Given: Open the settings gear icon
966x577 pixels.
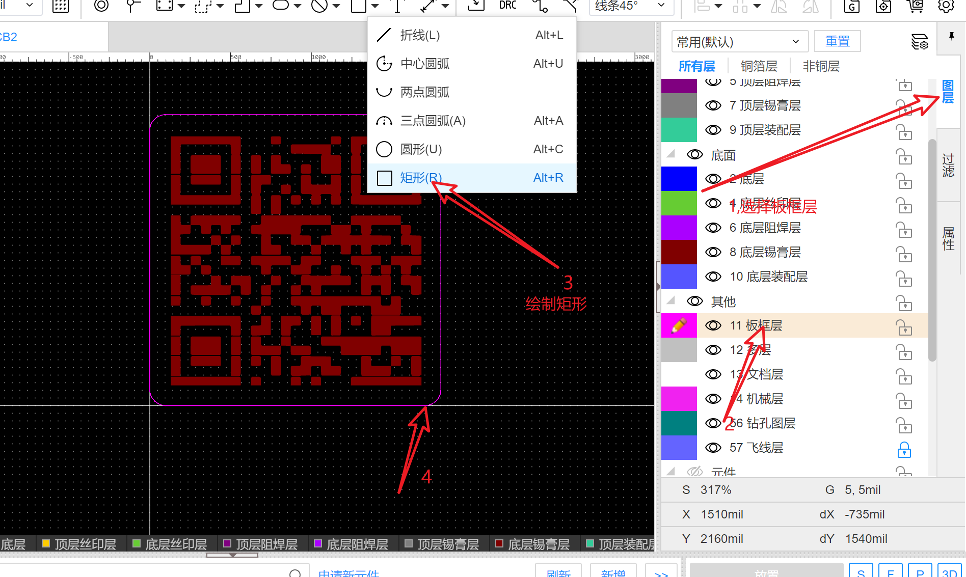Looking at the screenshot, I should pyautogui.click(x=946, y=6).
